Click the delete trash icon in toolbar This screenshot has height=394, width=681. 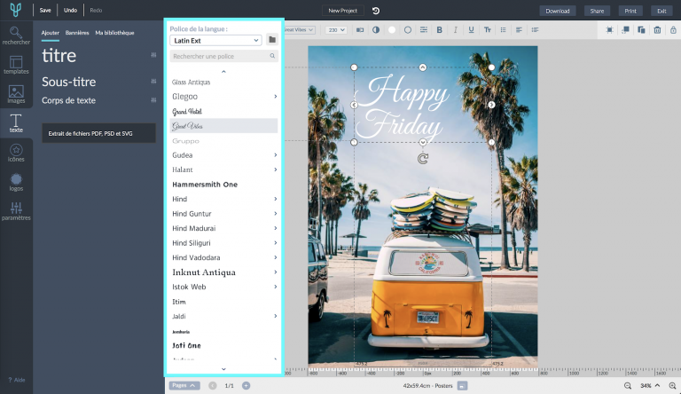click(x=657, y=29)
